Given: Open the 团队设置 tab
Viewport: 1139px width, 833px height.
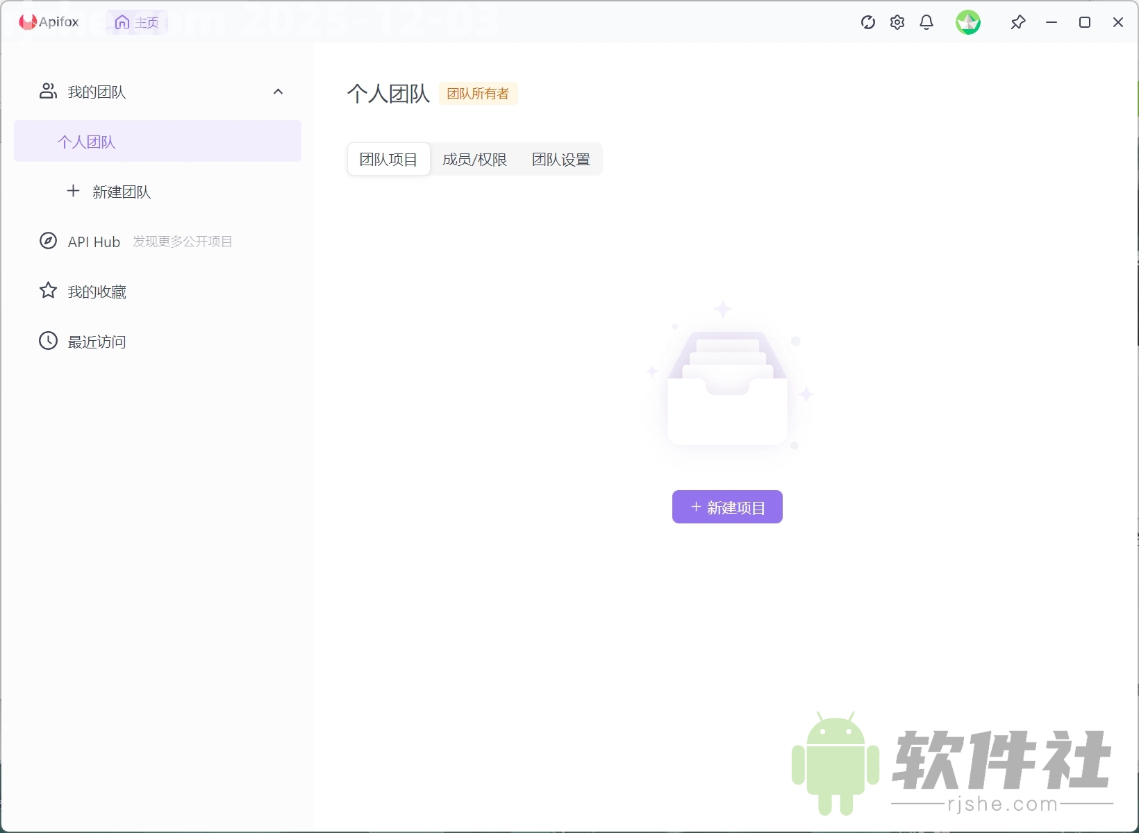Looking at the screenshot, I should tap(560, 159).
